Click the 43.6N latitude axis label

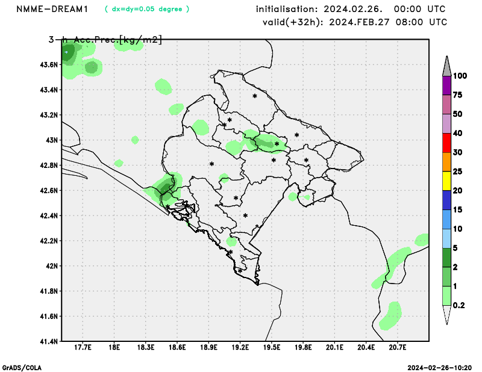pos(49,65)
